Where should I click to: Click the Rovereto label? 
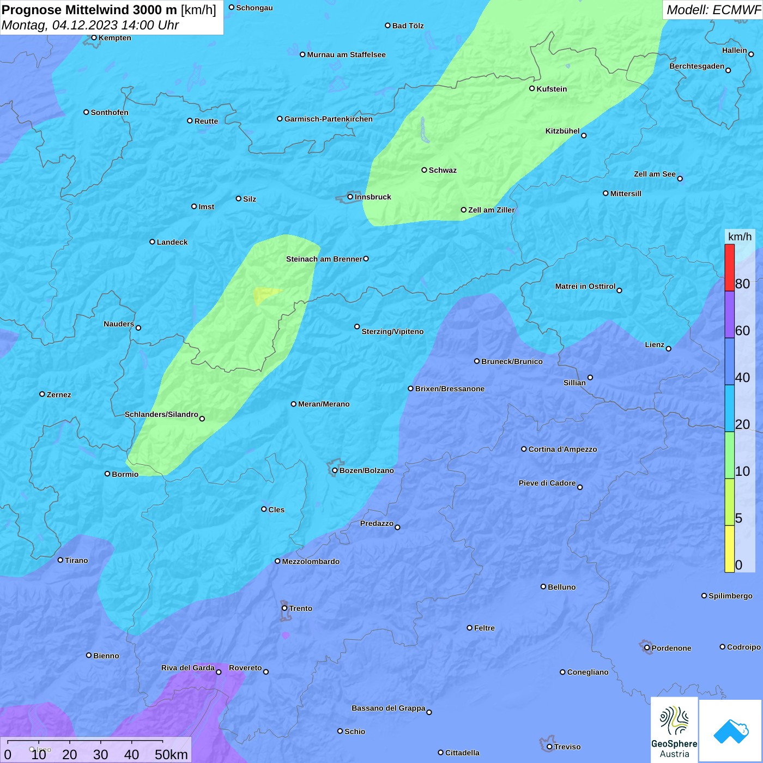click(x=245, y=668)
